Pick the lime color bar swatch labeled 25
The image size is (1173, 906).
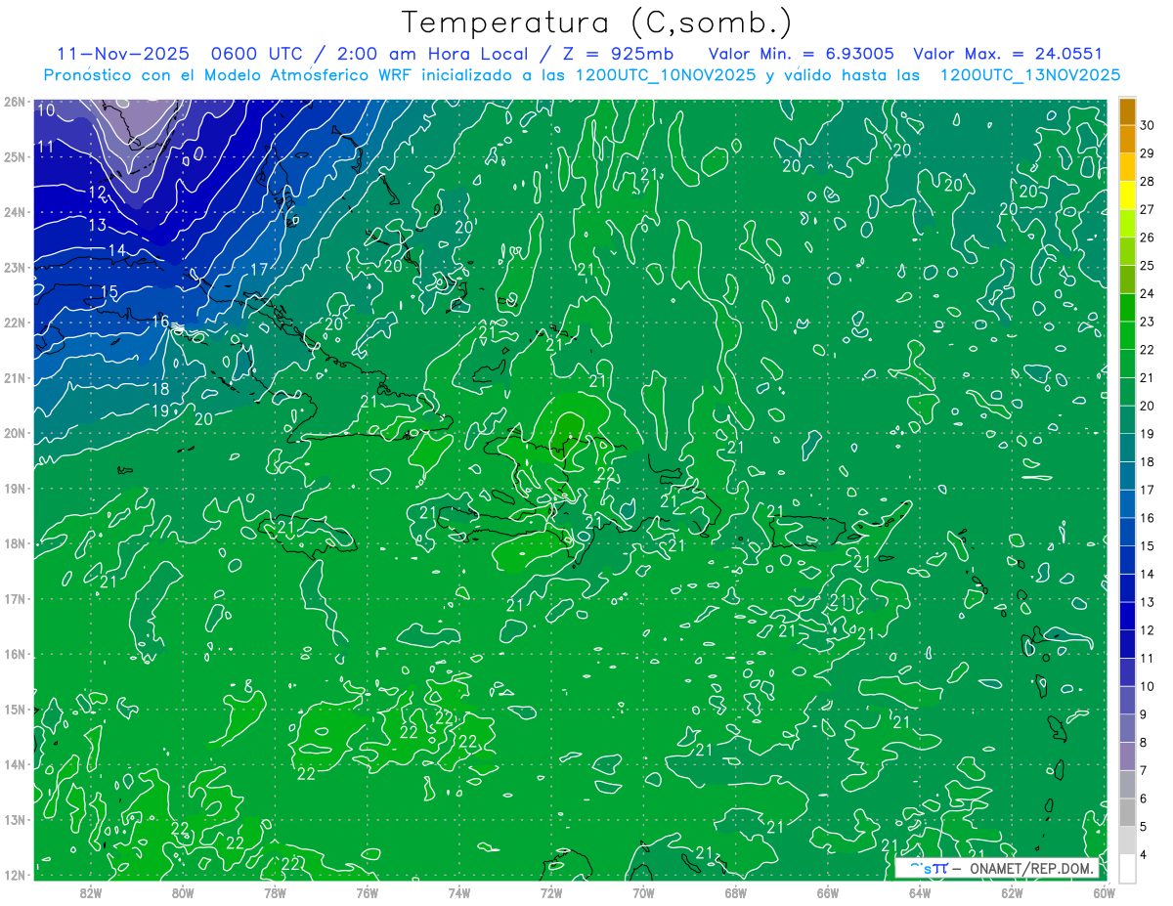1127,252
